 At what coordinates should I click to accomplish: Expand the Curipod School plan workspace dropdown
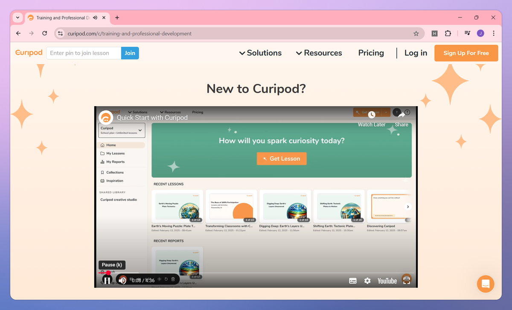122,130
